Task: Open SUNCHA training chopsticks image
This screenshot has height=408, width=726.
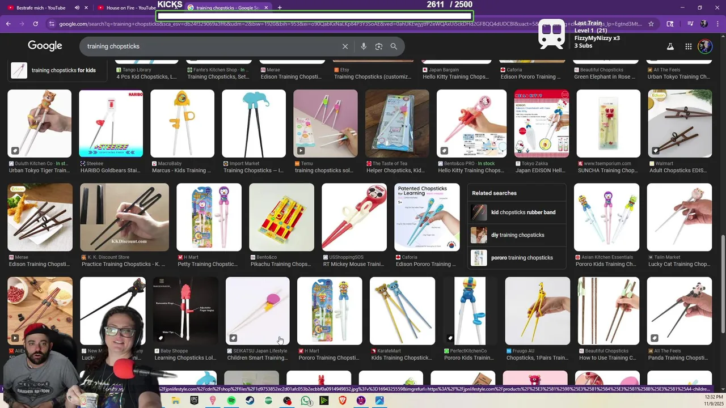Action: [x=609, y=124]
